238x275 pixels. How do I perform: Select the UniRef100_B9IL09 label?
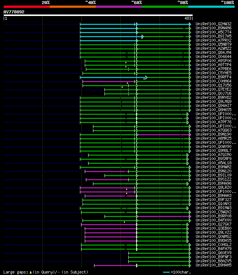213,175
